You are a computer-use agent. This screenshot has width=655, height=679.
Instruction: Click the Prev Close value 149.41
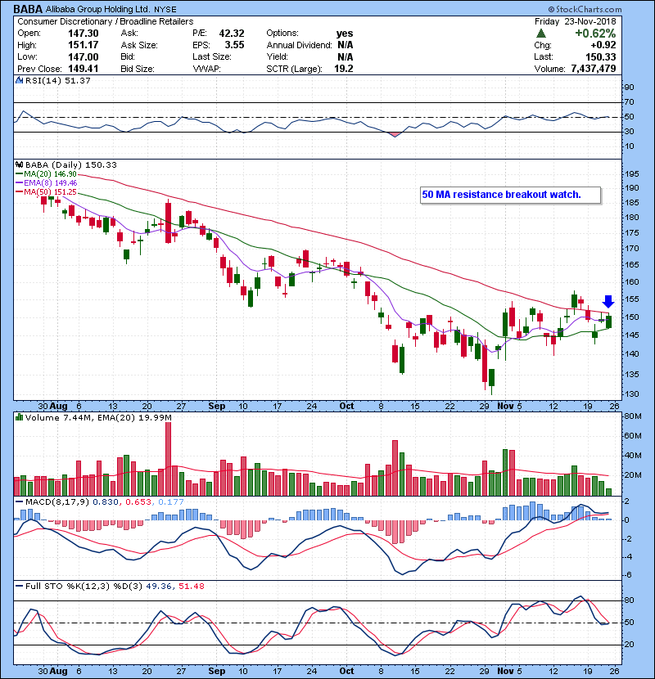pyautogui.click(x=84, y=69)
